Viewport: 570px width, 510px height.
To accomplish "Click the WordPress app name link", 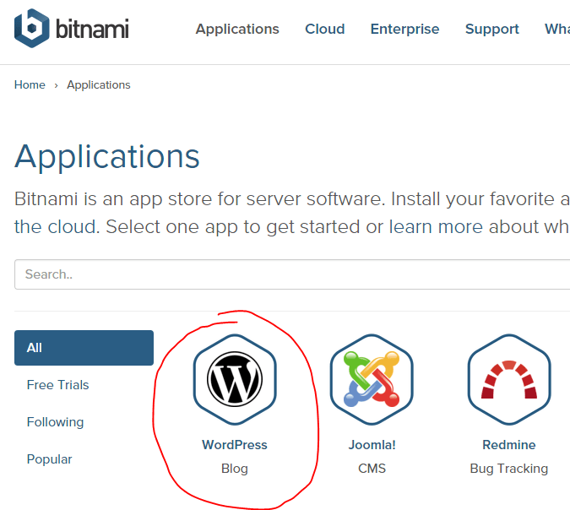I will coord(235,445).
